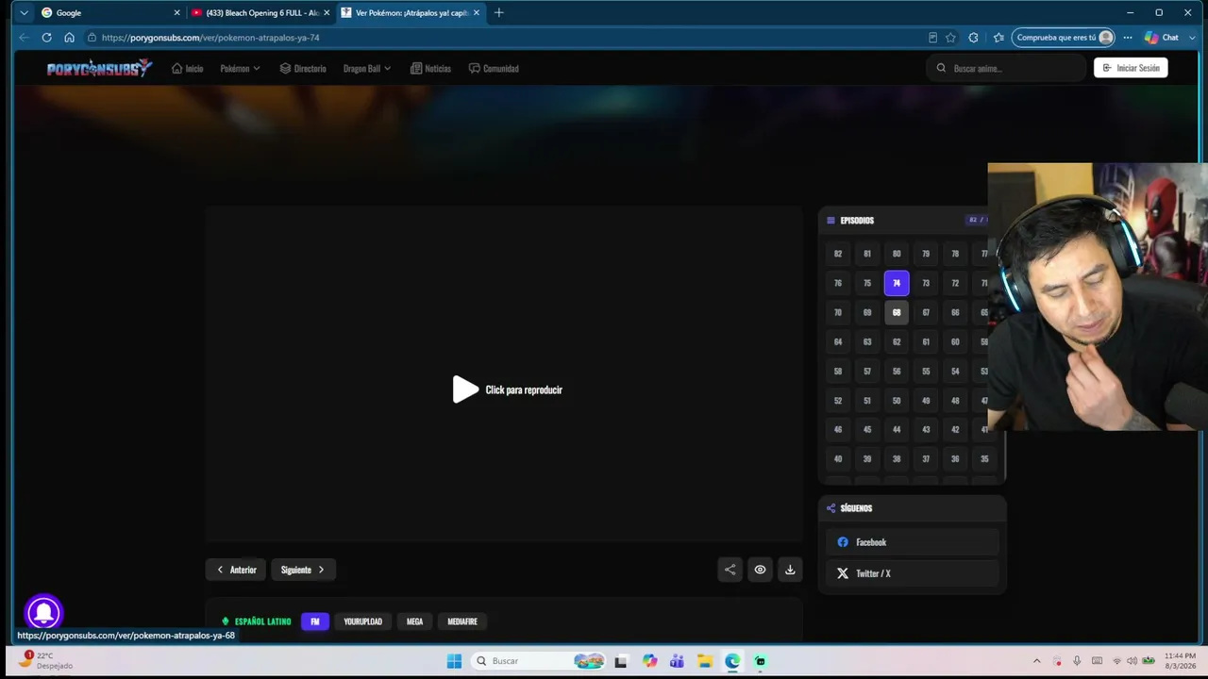Show hidden system tray icons

click(1036, 661)
